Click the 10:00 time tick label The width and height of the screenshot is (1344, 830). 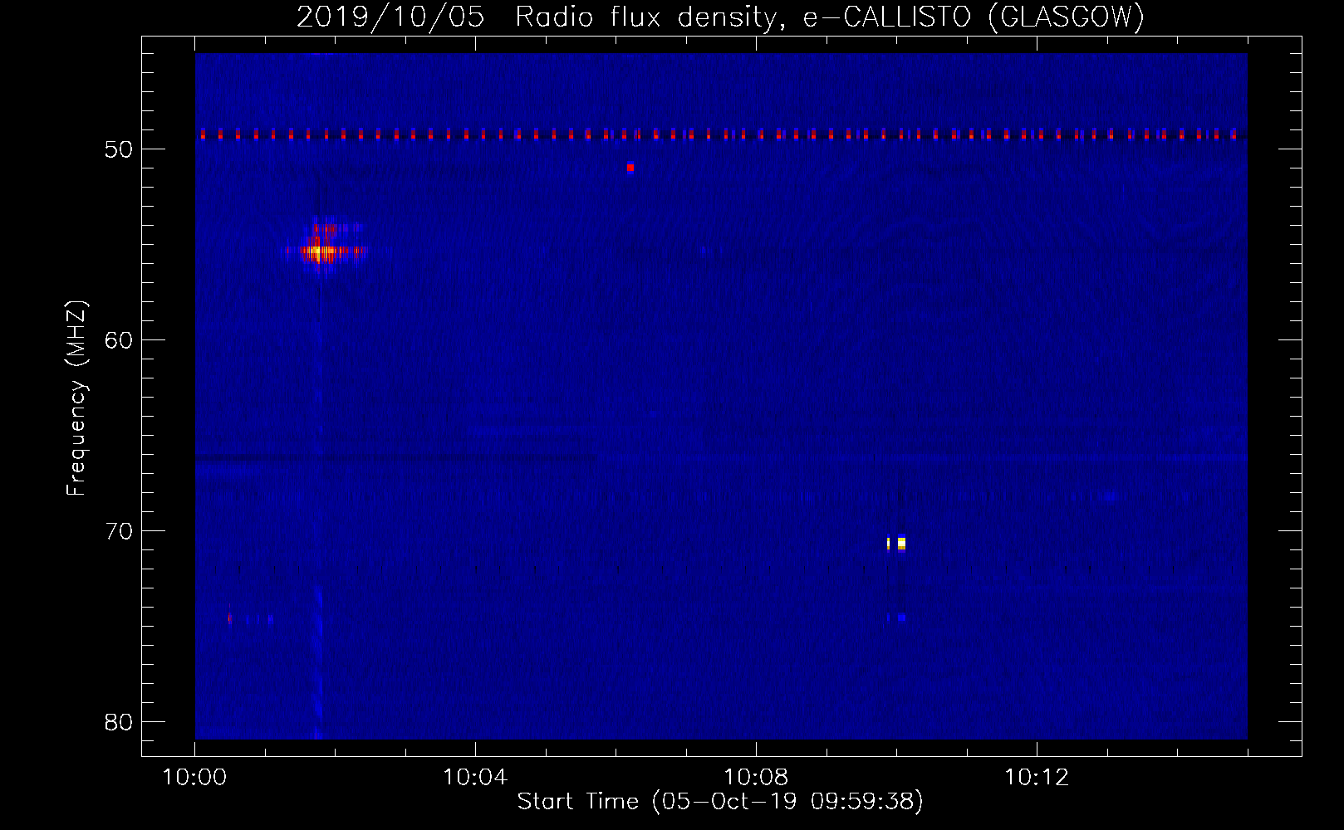(194, 778)
